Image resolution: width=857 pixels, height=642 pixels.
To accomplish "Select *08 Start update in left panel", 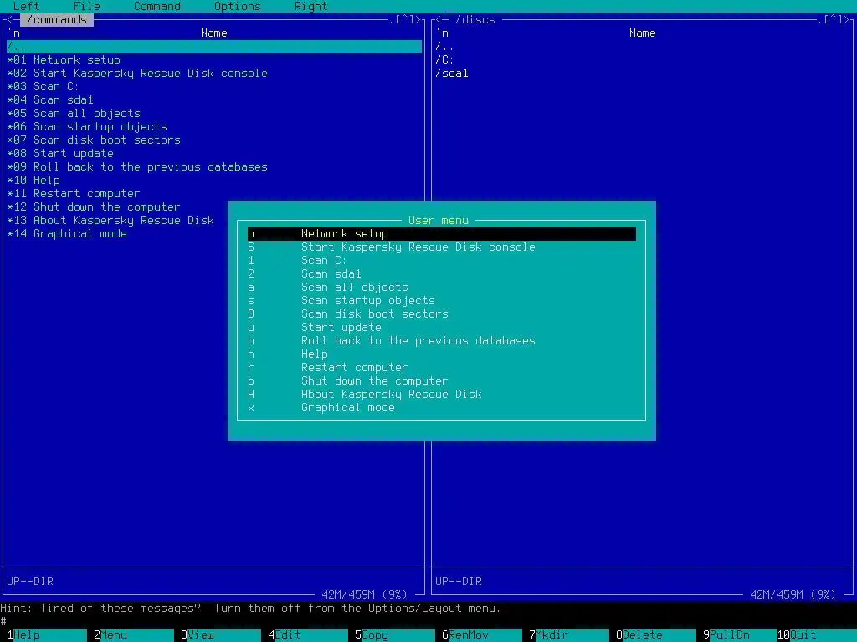I will [213, 154].
